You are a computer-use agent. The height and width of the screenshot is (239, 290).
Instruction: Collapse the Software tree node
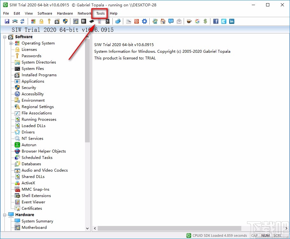tap(5, 37)
